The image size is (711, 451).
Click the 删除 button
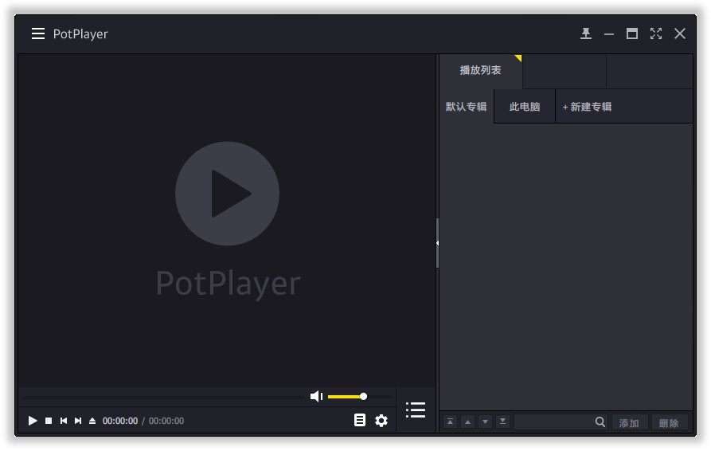tap(669, 423)
